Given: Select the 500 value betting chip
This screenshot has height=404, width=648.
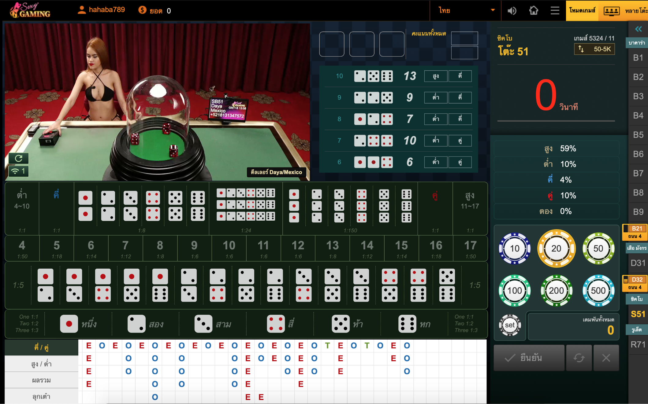Looking at the screenshot, I should click(598, 290).
